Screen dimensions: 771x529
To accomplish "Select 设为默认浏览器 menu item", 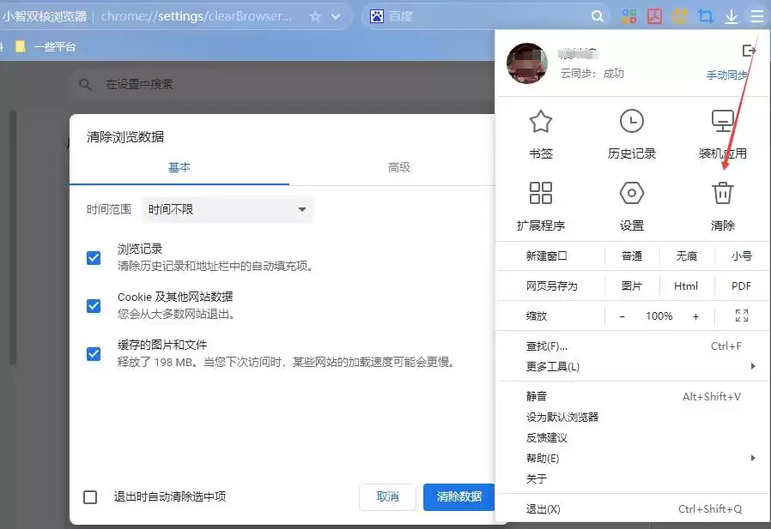I will [x=562, y=417].
